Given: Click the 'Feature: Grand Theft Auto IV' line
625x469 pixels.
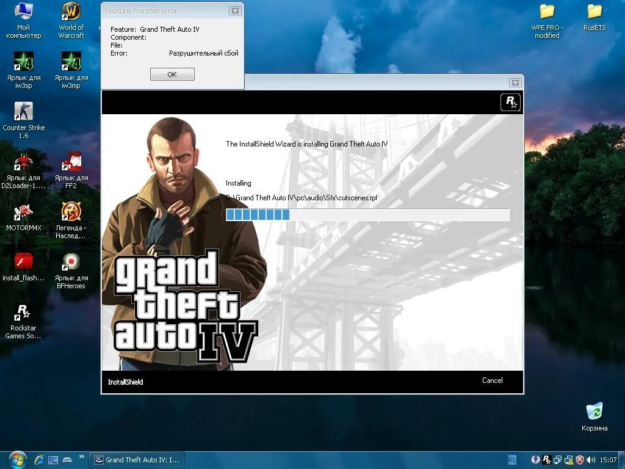Looking at the screenshot, I should 154,29.
